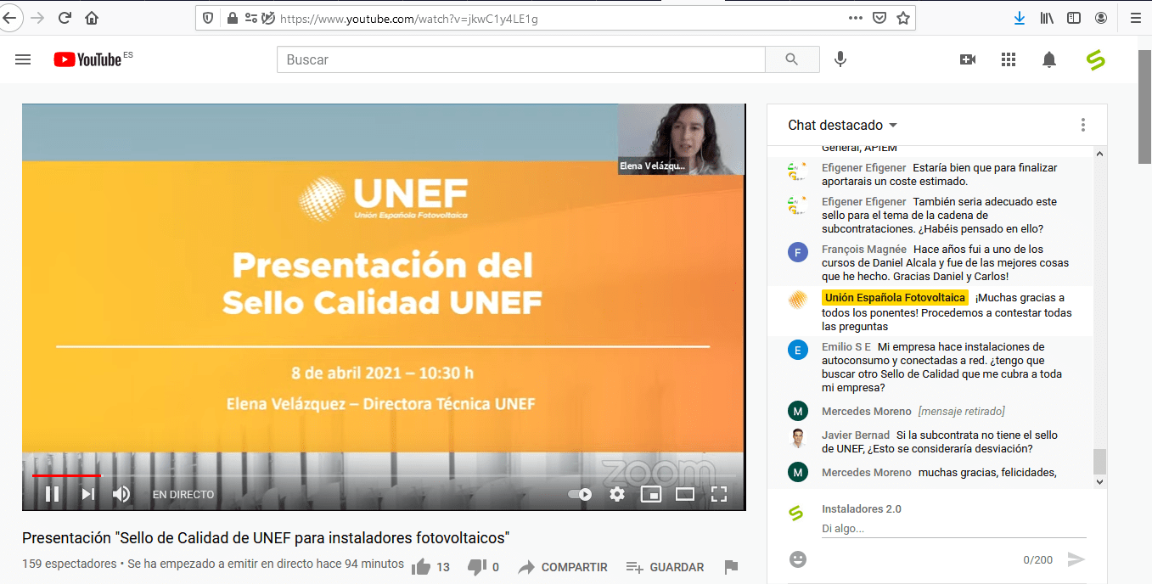Give the video a thumbs up
Image resolution: width=1152 pixels, height=584 pixels.
click(x=421, y=566)
